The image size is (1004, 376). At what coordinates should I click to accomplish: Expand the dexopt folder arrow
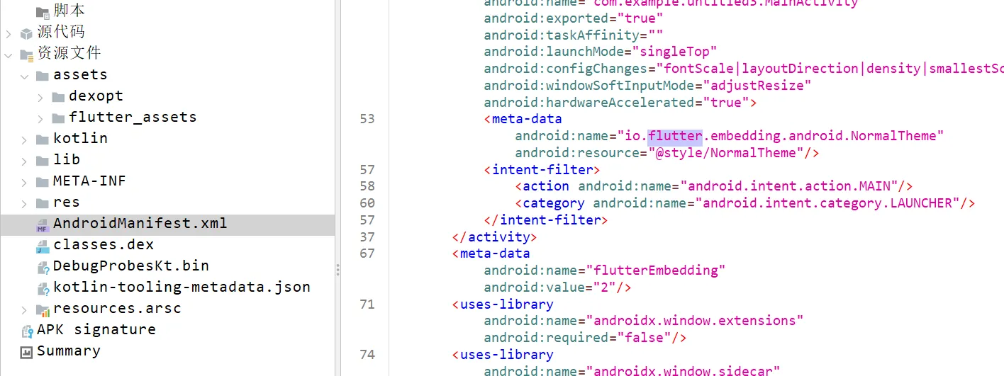click(x=40, y=96)
